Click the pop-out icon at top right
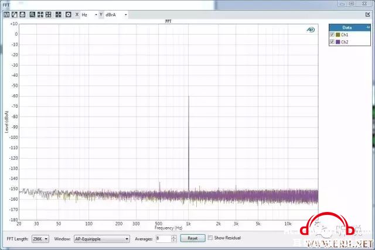This screenshot has width=375, height=250. (x=368, y=15)
